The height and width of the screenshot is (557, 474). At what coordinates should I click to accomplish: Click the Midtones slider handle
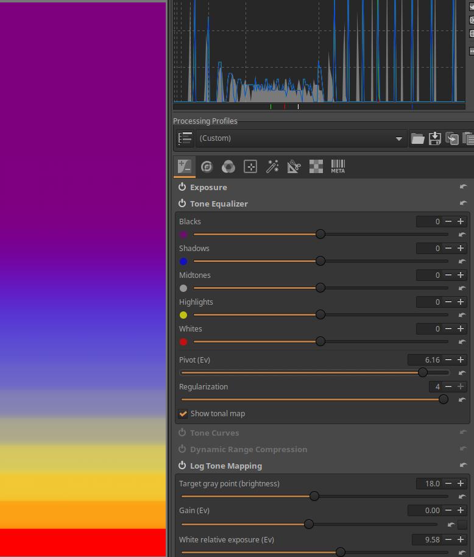[x=320, y=288]
